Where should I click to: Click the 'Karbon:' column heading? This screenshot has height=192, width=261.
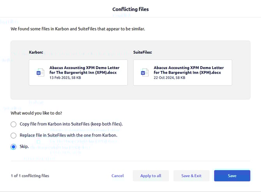point(36,52)
